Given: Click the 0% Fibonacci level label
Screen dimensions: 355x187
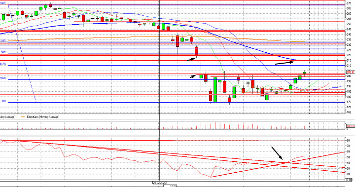Looking at the screenshot, I should (x=4, y=101).
